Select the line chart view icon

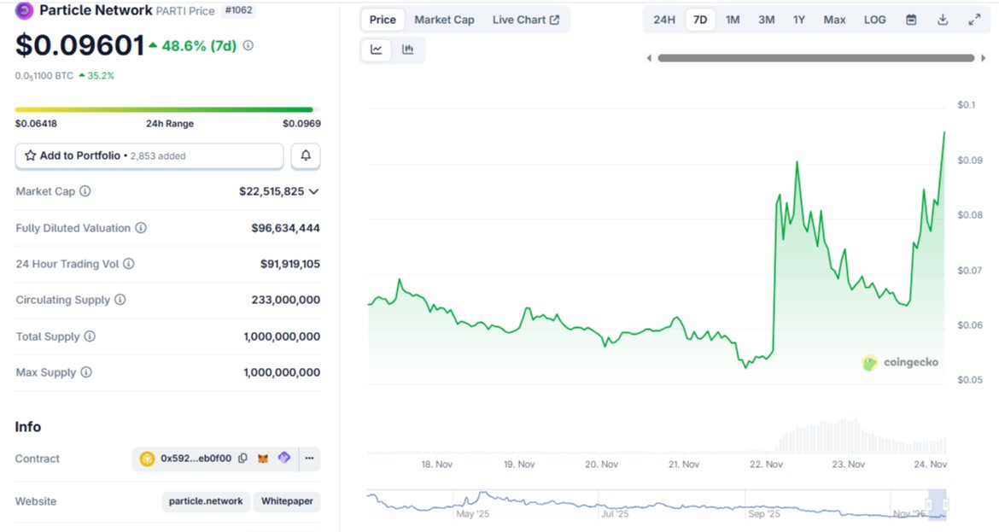376,50
